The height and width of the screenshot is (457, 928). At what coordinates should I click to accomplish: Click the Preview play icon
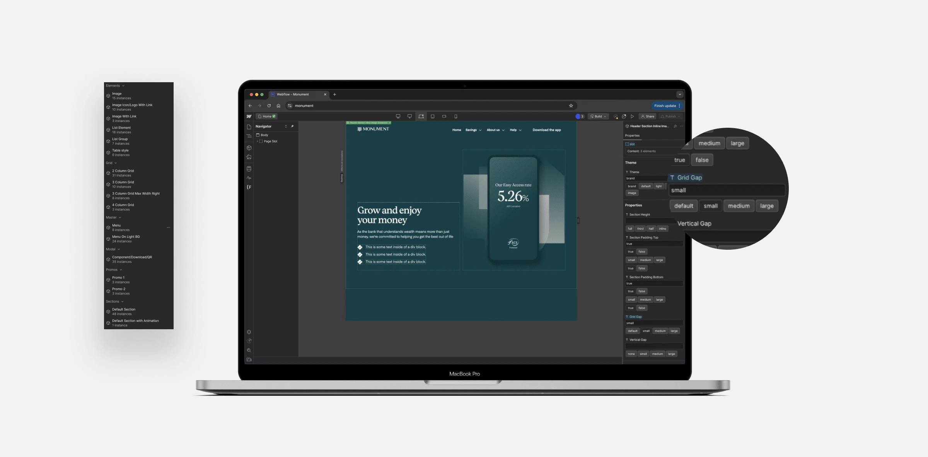tap(632, 116)
